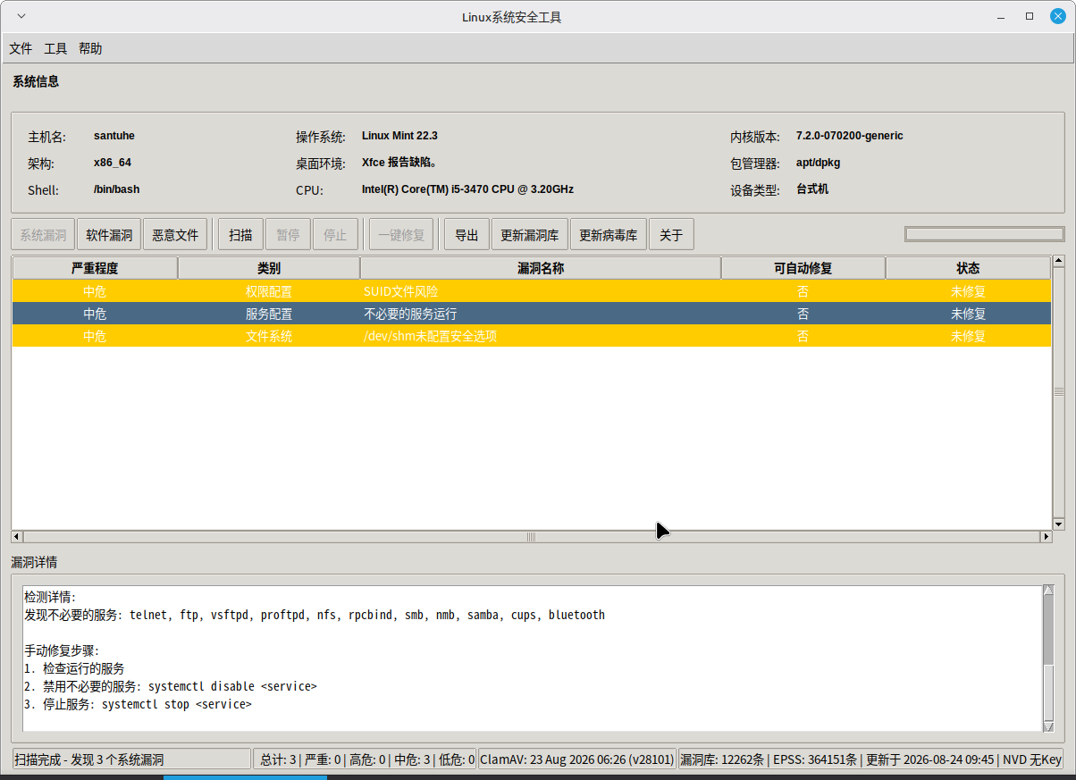The height and width of the screenshot is (780, 1076).
Task: Open the 文件 menu
Action: (x=21, y=48)
